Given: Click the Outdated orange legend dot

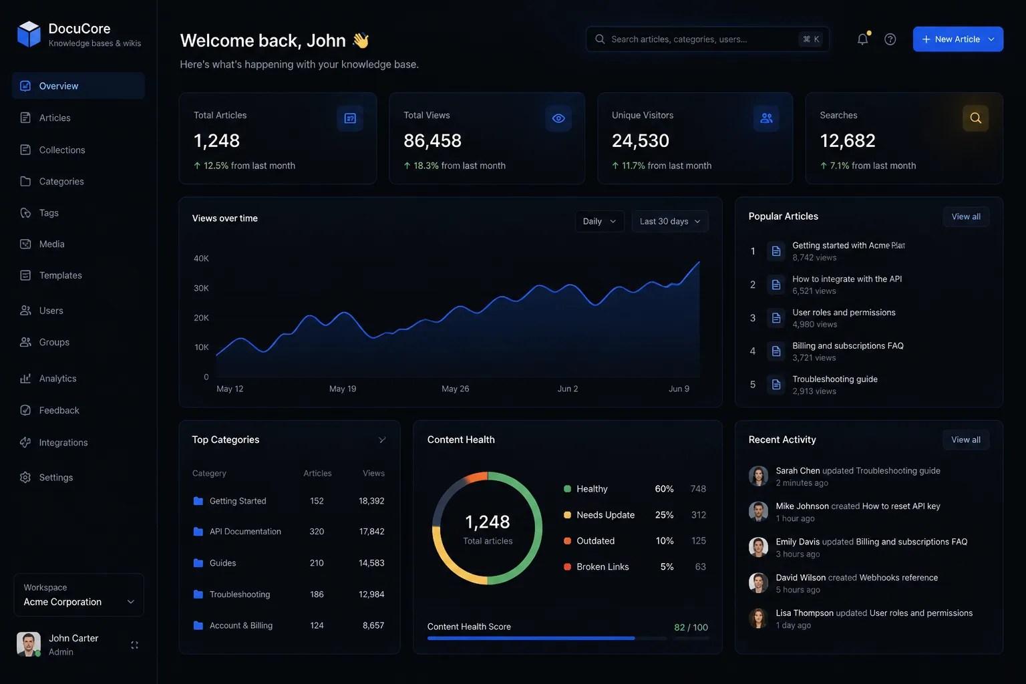Looking at the screenshot, I should (567, 541).
